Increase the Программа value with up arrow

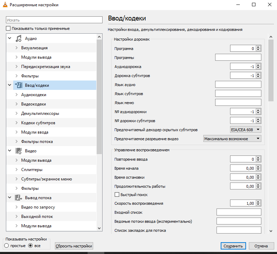(x=258, y=47)
